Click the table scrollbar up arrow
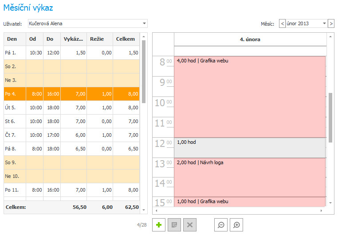Screen dimensions: 338x235 point(144,37)
